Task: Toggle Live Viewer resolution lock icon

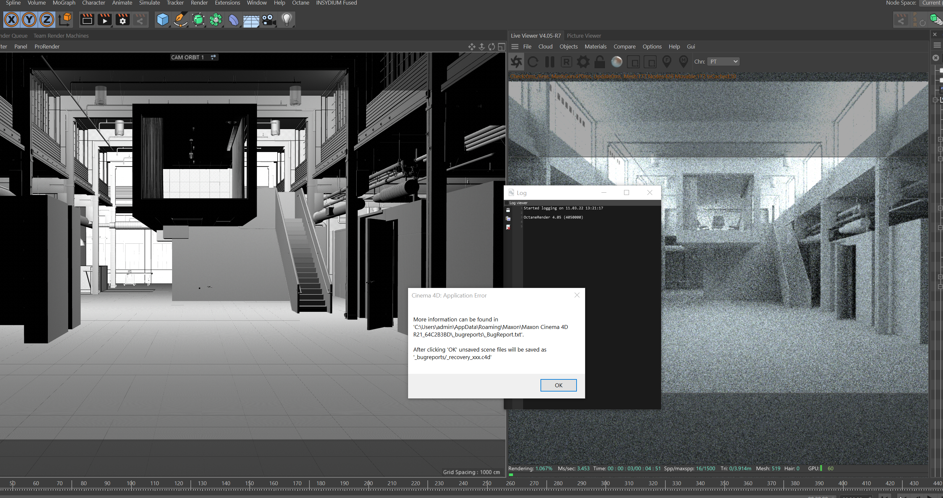Action: click(599, 62)
